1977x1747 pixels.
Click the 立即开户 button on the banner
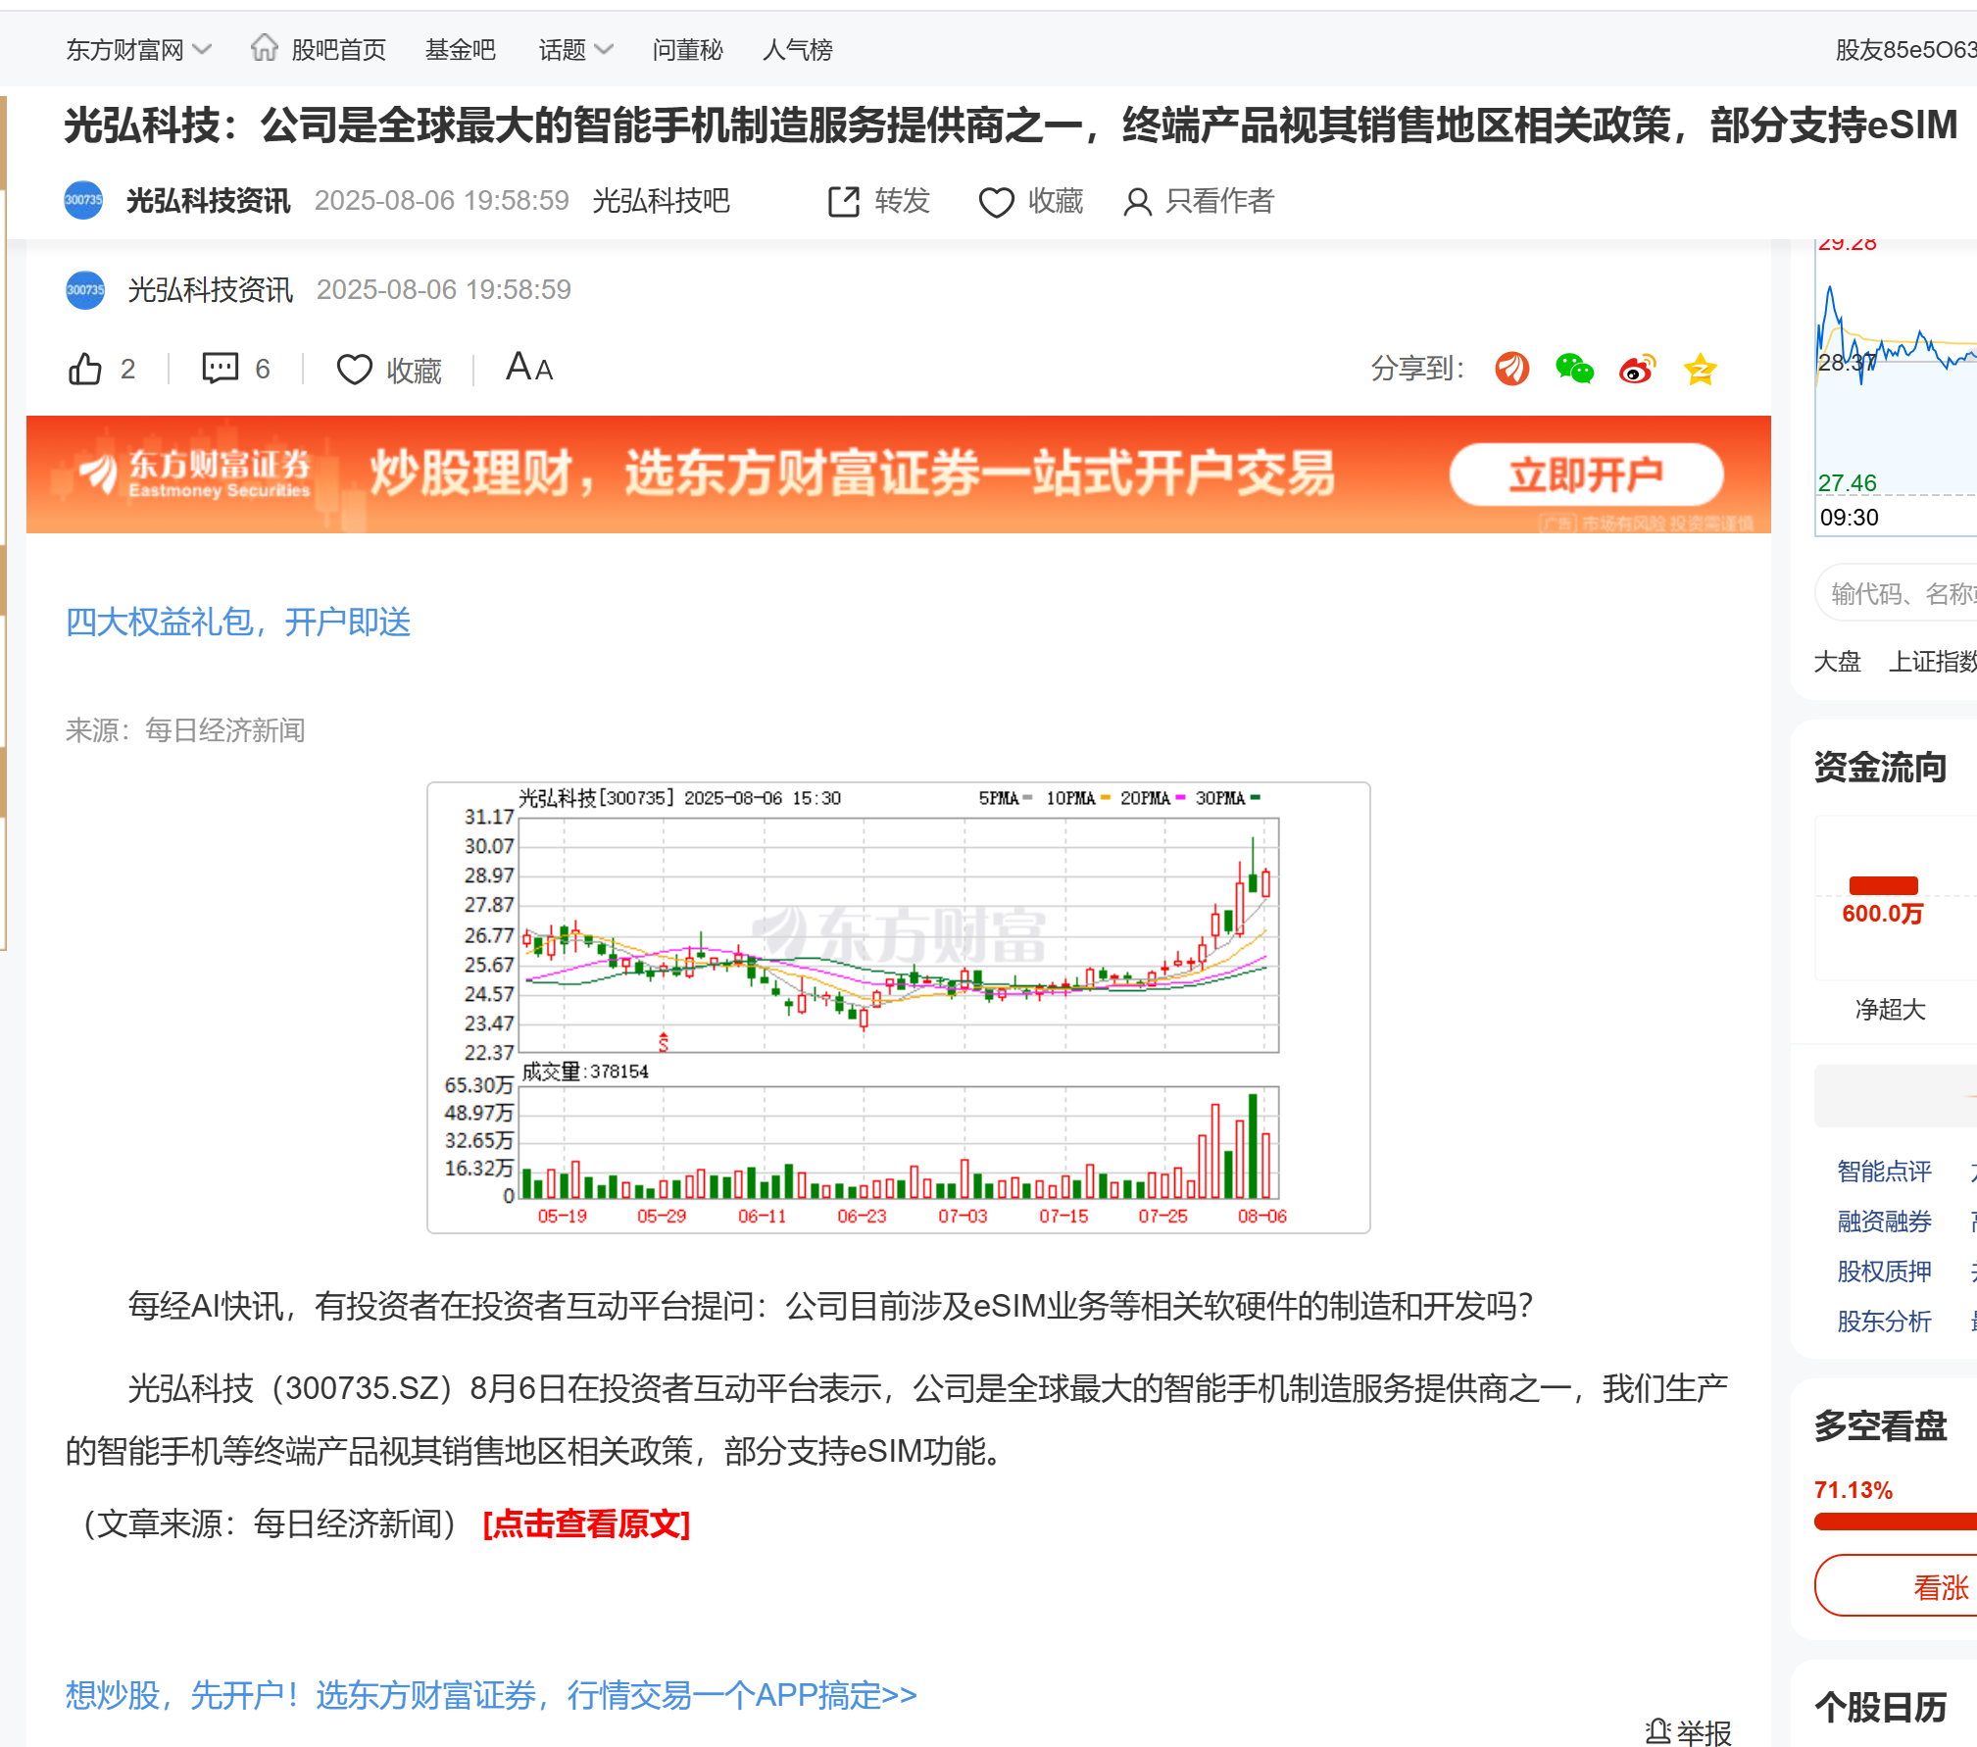click(1586, 474)
